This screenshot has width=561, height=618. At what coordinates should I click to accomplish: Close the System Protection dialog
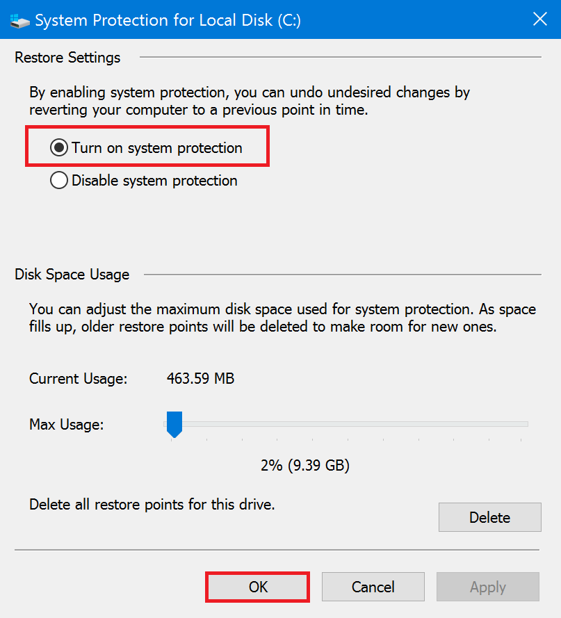[540, 19]
